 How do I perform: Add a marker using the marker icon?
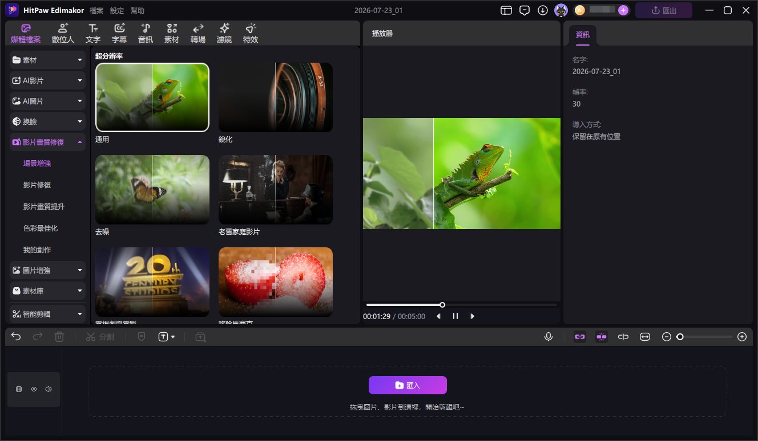point(142,337)
